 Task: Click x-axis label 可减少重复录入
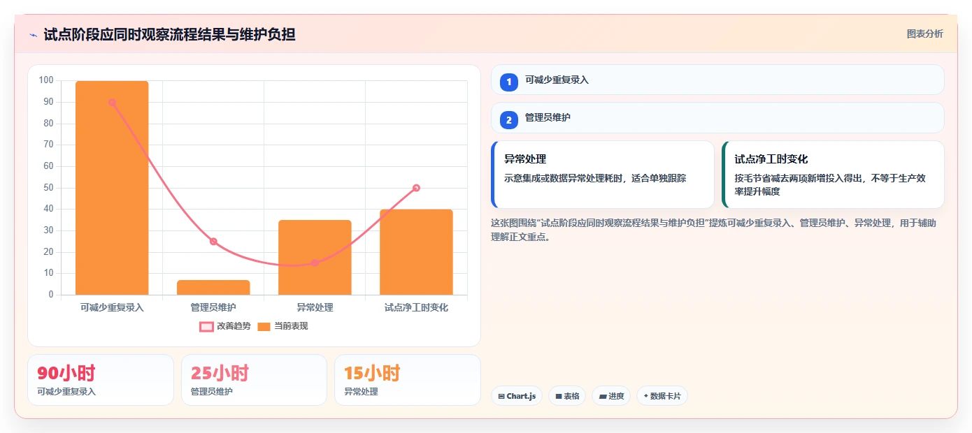[x=112, y=307]
